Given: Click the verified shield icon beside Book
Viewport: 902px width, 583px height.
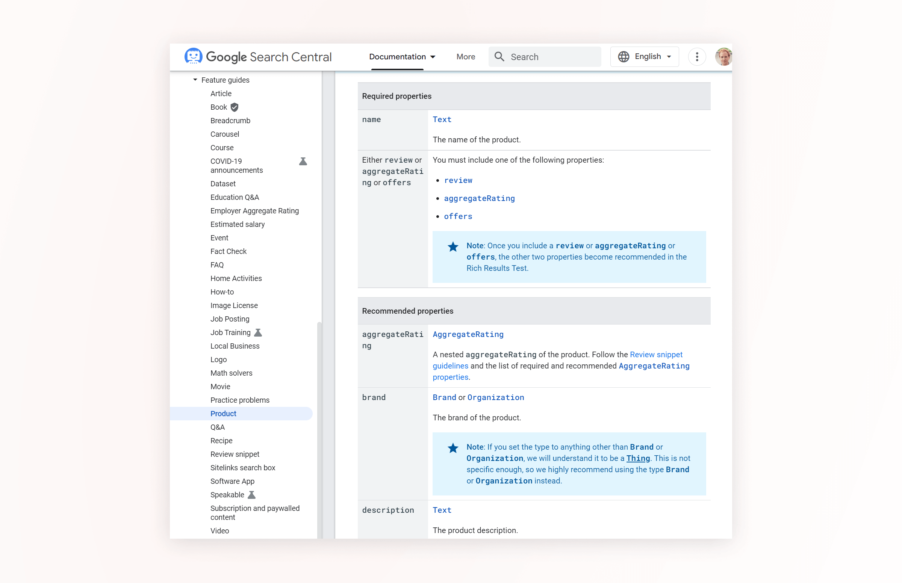Looking at the screenshot, I should [235, 107].
